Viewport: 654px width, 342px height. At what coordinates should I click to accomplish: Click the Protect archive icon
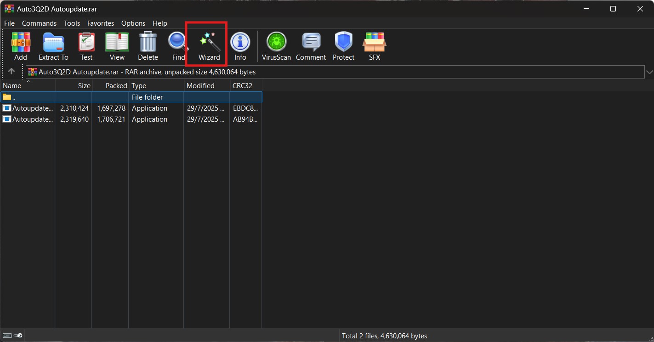pos(343,46)
